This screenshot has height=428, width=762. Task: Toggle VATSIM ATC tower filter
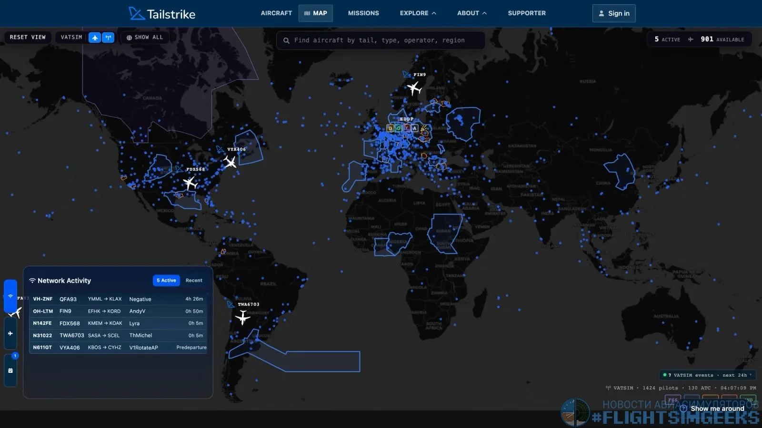click(x=109, y=37)
